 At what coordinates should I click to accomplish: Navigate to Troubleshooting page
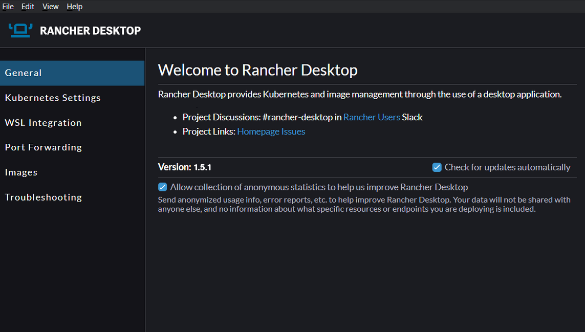tap(72, 197)
